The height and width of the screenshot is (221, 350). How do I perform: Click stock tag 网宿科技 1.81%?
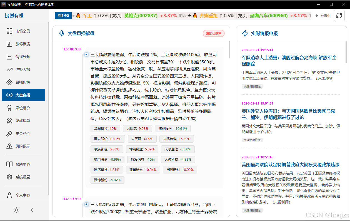click(x=107, y=170)
